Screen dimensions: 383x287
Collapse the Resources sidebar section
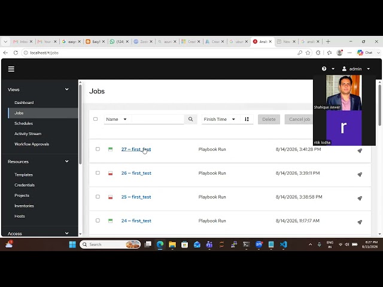(66, 161)
